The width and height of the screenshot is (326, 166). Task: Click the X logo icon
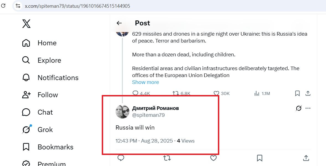pyautogui.click(x=26, y=24)
